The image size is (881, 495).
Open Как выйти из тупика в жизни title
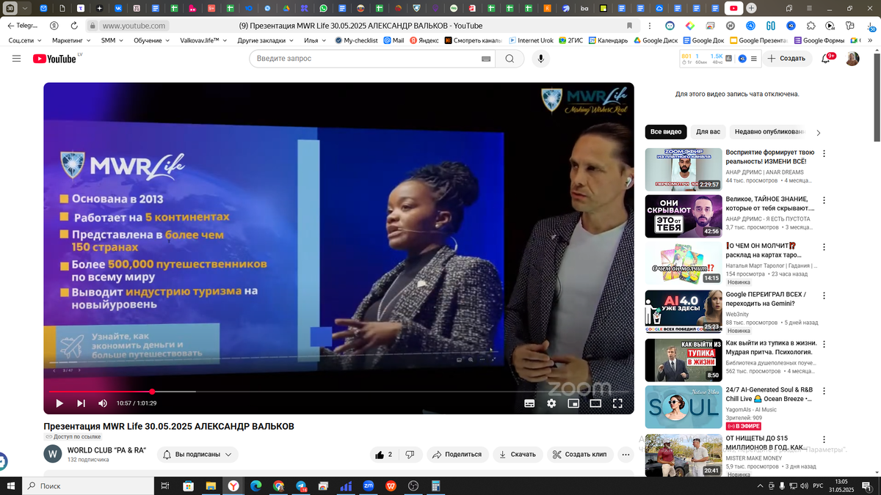(771, 347)
